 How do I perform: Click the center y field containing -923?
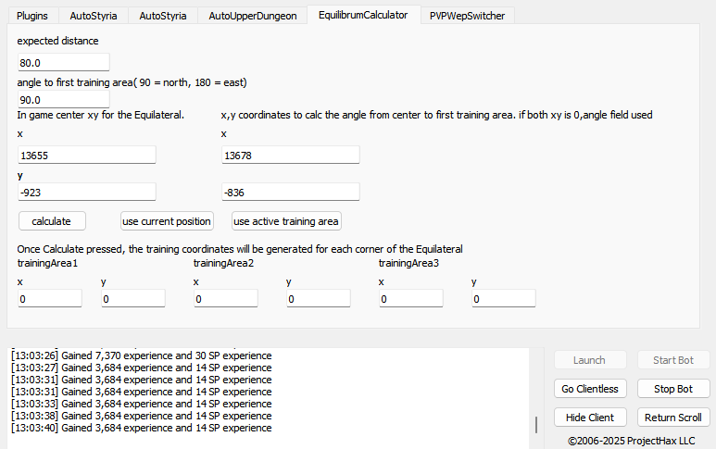tap(87, 192)
